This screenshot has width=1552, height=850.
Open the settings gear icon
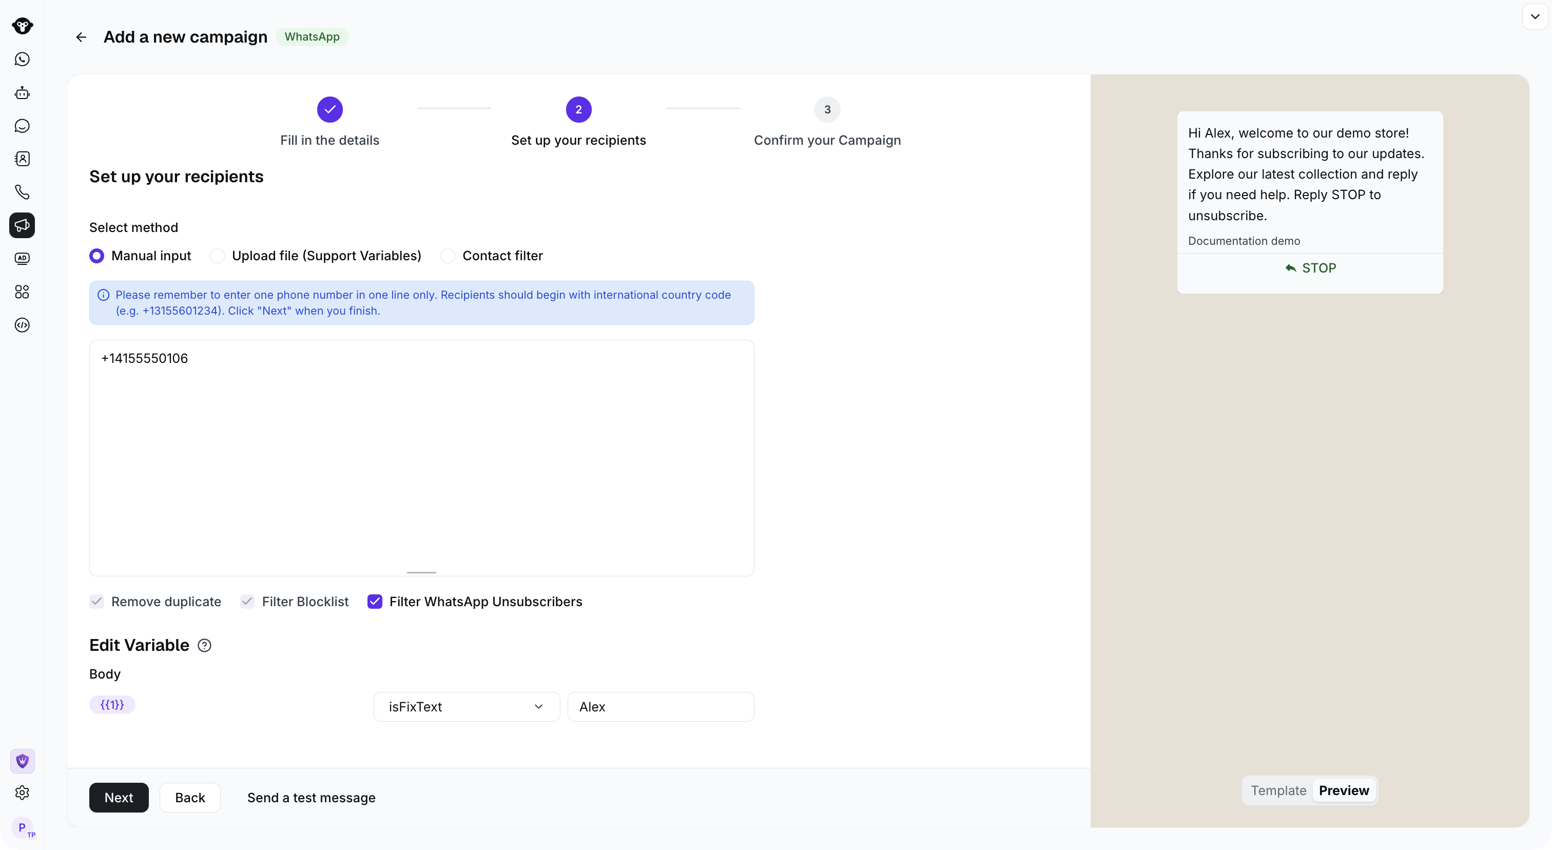[x=22, y=793]
